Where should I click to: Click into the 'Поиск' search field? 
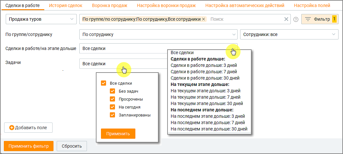click(245, 19)
